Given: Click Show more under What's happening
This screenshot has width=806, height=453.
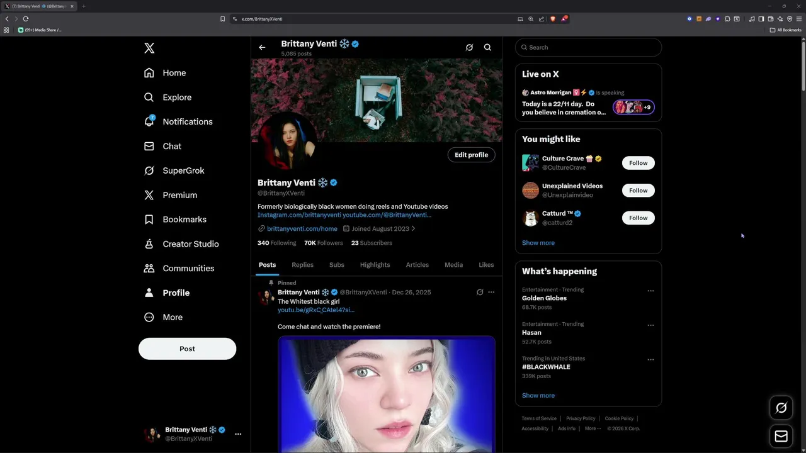Looking at the screenshot, I should click(x=538, y=396).
